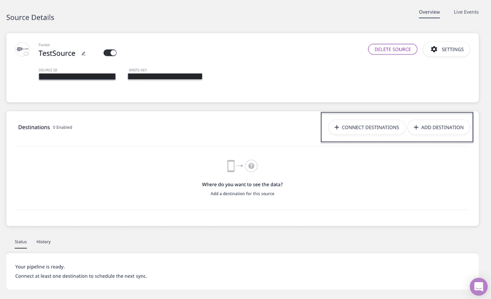Click the TestSource name text
Image resolution: width=491 pixels, height=299 pixels.
[x=57, y=53]
